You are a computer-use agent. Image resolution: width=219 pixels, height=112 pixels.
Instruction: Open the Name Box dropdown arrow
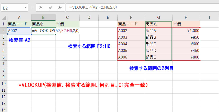25,7
